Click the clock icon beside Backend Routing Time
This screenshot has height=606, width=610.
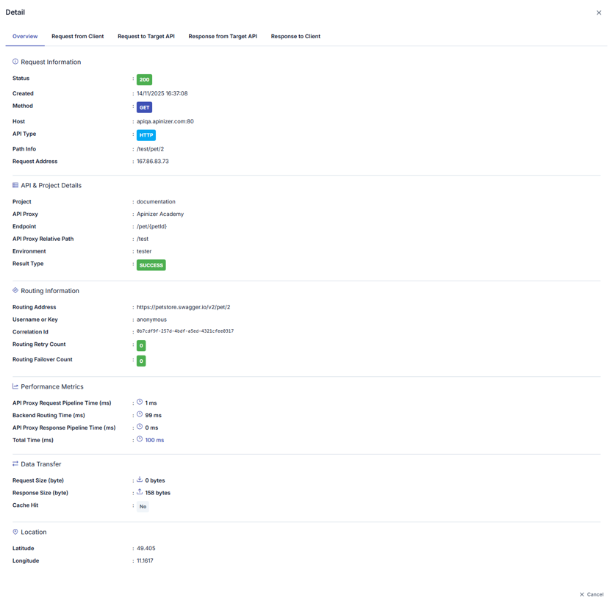[x=140, y=414]
